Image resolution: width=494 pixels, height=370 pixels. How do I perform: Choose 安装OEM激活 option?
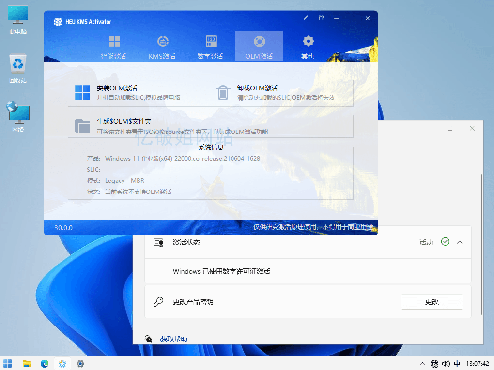pos(139,93)
